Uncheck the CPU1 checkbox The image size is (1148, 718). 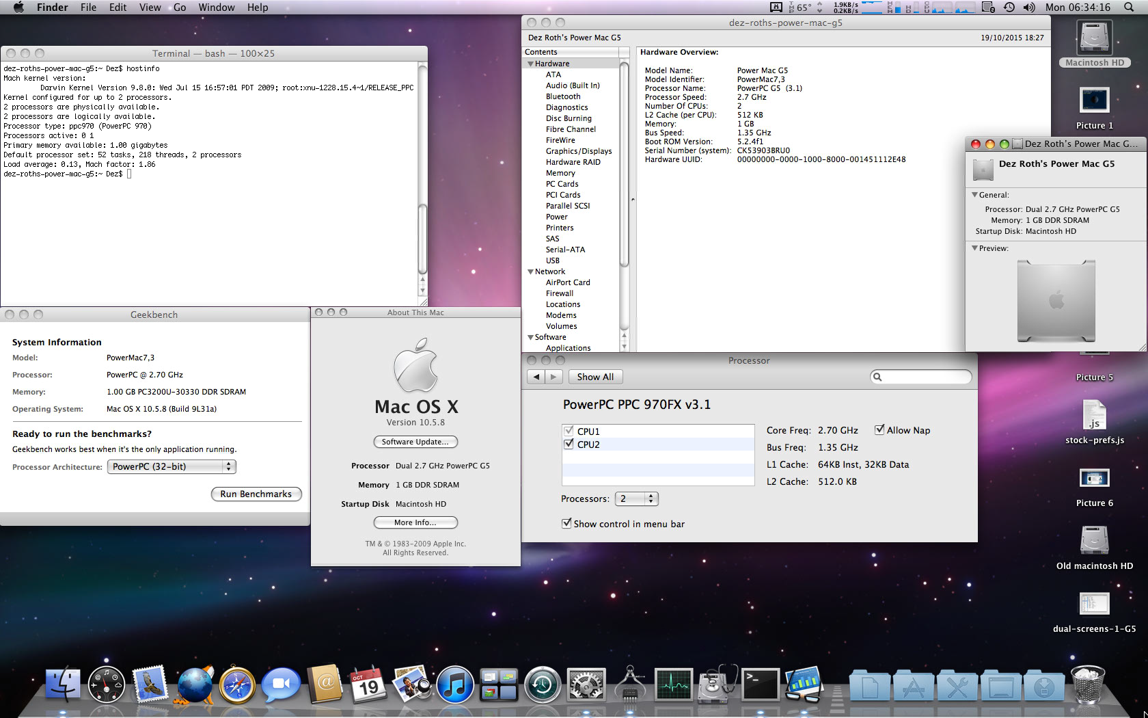coord(569,431)
